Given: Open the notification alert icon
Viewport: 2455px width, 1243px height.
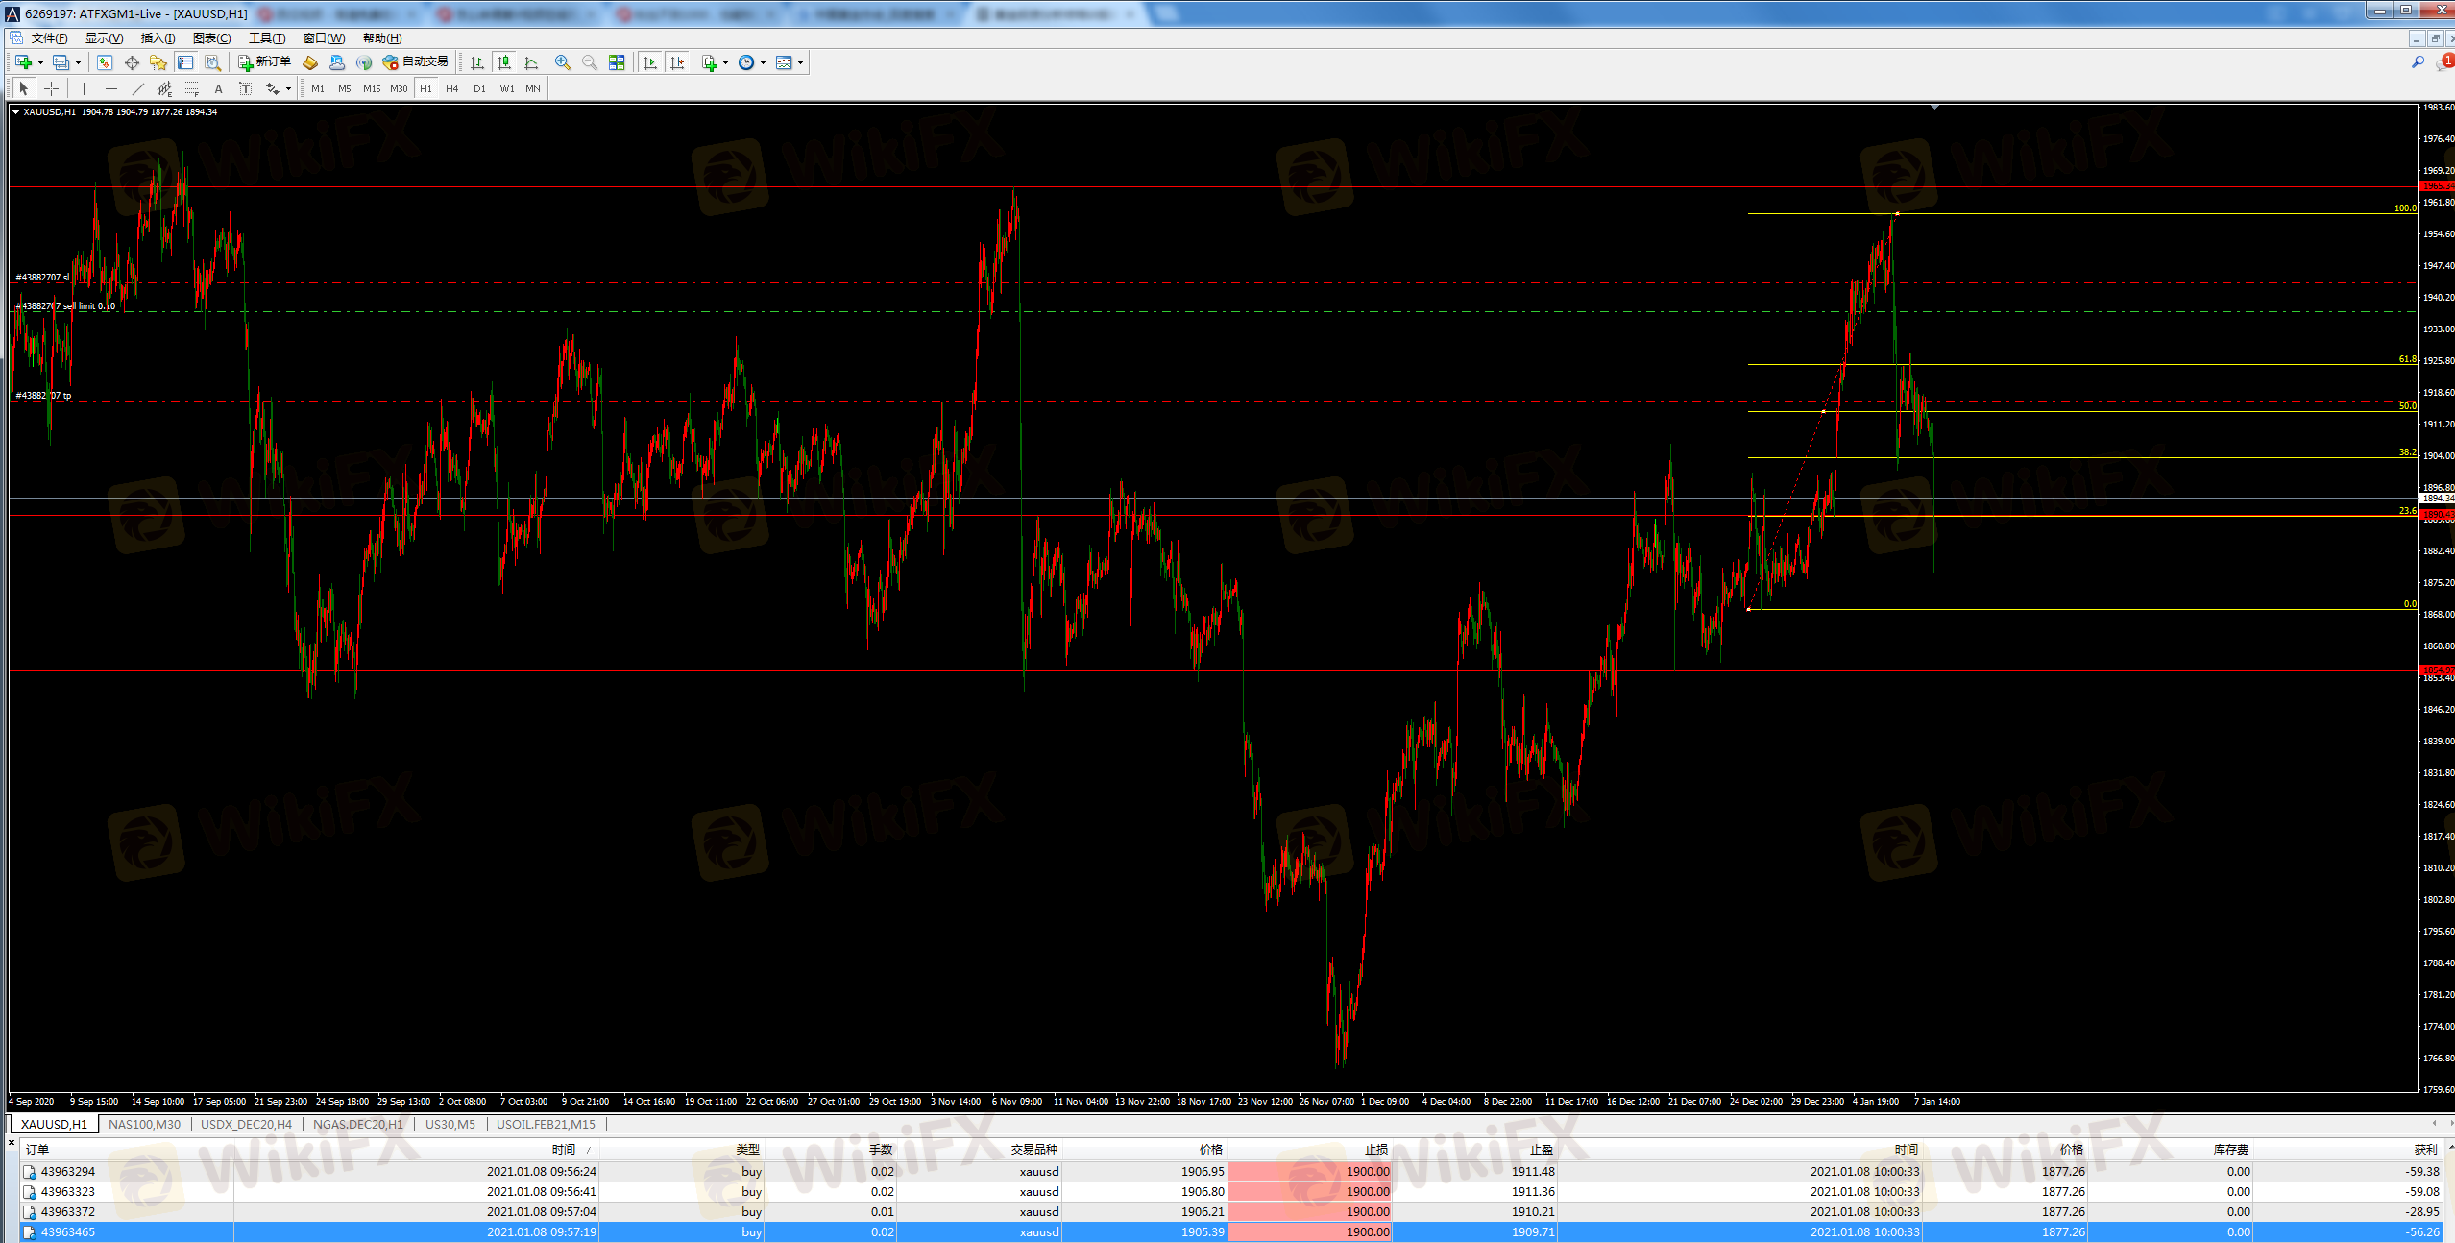Looking at the screenshot, I should click(x=2444, y=62).
